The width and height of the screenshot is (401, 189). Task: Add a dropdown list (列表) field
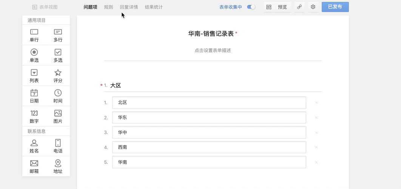pos(34,76)
